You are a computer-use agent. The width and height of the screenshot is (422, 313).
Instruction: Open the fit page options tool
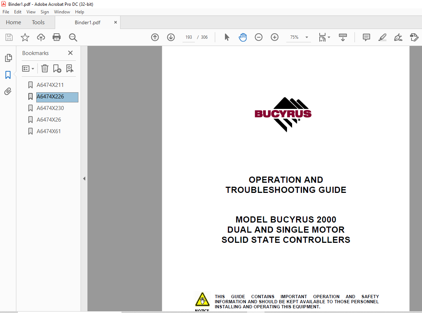pyautogui.click(x=322, y=37)
